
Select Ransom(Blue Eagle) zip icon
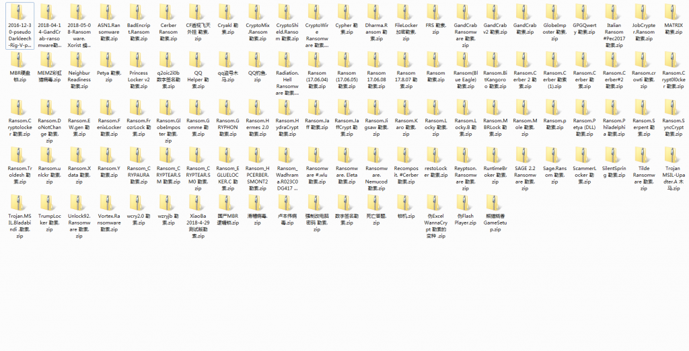(x=466, y=61)
